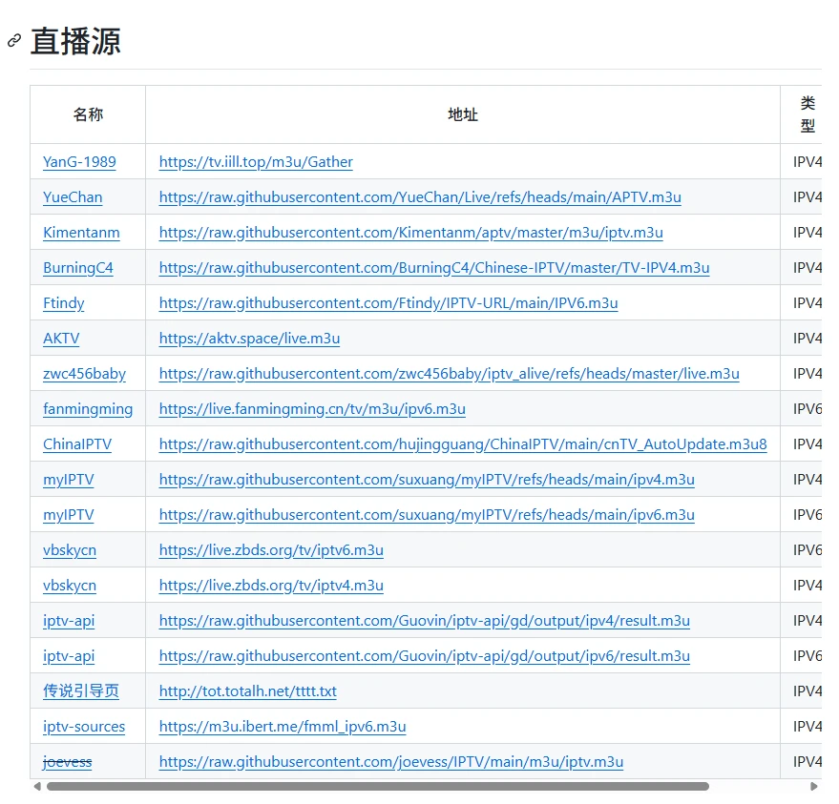Image resolution: width=839 pixels, height=804 pixels.
Task: Open the YanG-1989 name link
Action: click(x=79, y=162)
